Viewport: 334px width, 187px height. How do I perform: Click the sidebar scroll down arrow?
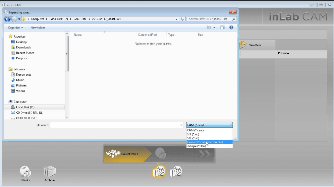click(x=67, y=117)
